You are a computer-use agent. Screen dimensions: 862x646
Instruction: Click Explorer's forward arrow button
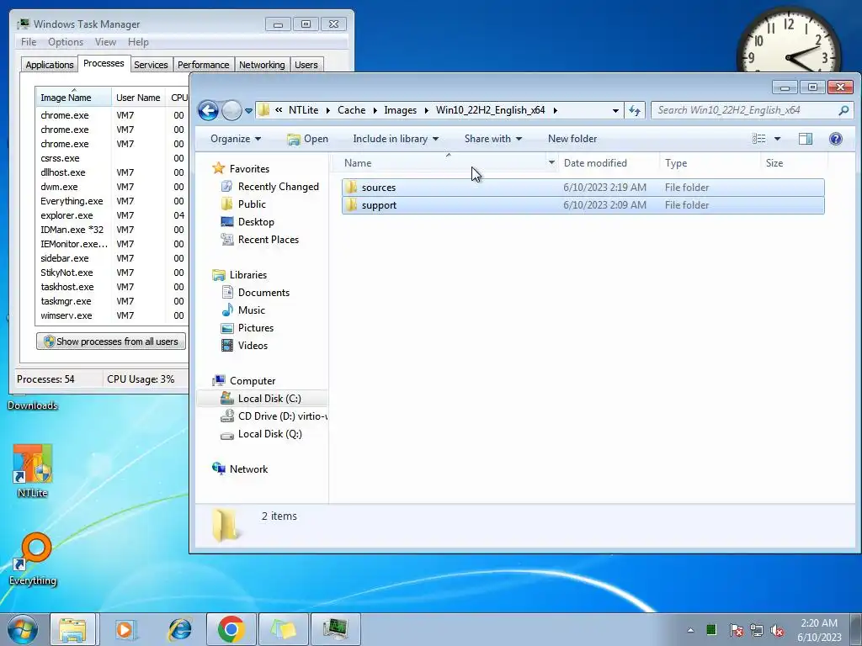[x=231, y=110]
